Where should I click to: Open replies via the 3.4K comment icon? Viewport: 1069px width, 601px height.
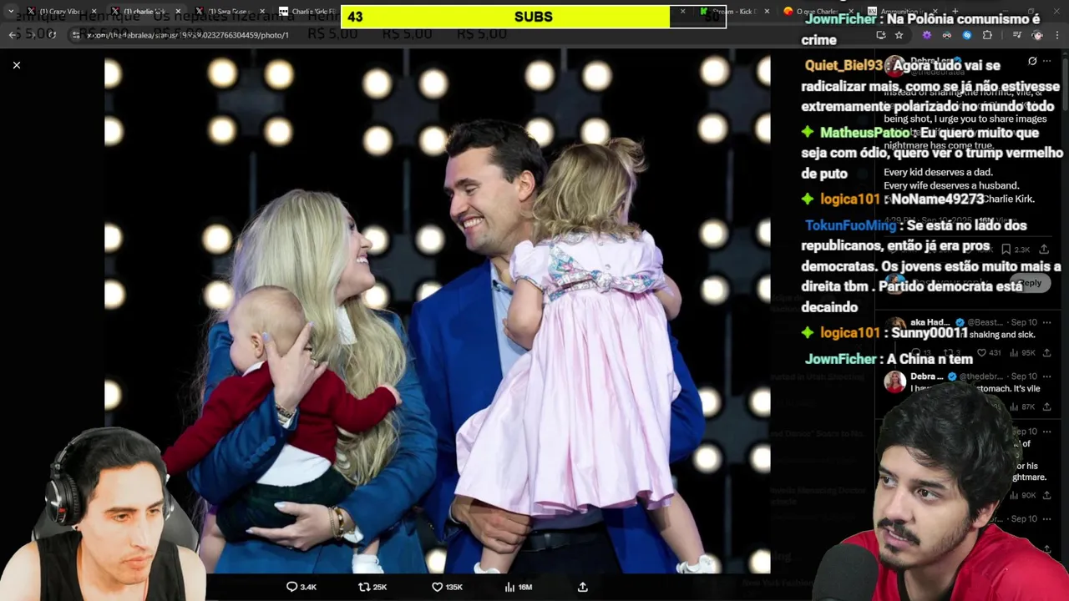point(301,587)
